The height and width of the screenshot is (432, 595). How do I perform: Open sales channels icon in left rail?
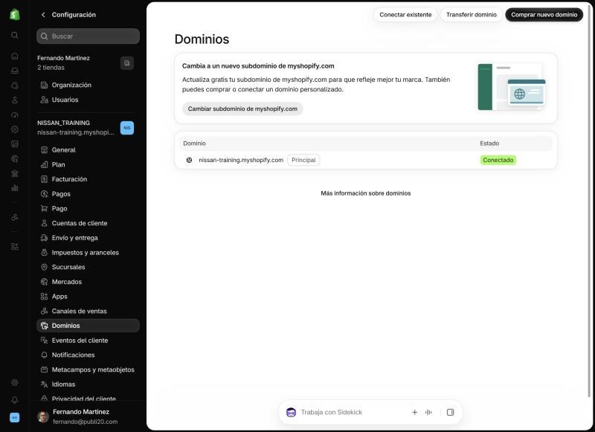pos(14,217)
